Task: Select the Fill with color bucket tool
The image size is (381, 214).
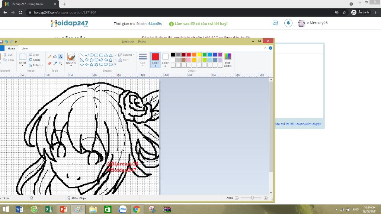Action: point(55,57)
